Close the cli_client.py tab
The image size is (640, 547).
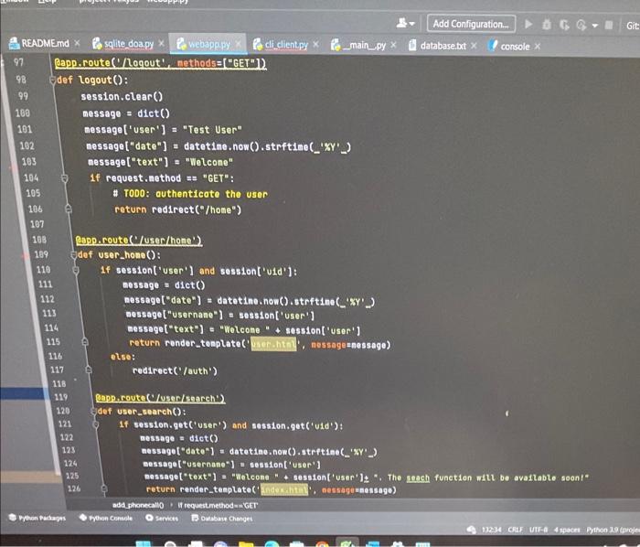315,44
